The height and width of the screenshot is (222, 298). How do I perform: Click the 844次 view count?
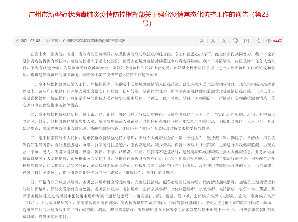click(278, 41)
